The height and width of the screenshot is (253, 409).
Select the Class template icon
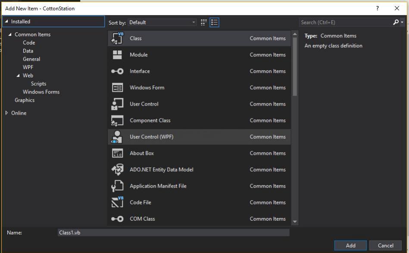pos(117,38)
